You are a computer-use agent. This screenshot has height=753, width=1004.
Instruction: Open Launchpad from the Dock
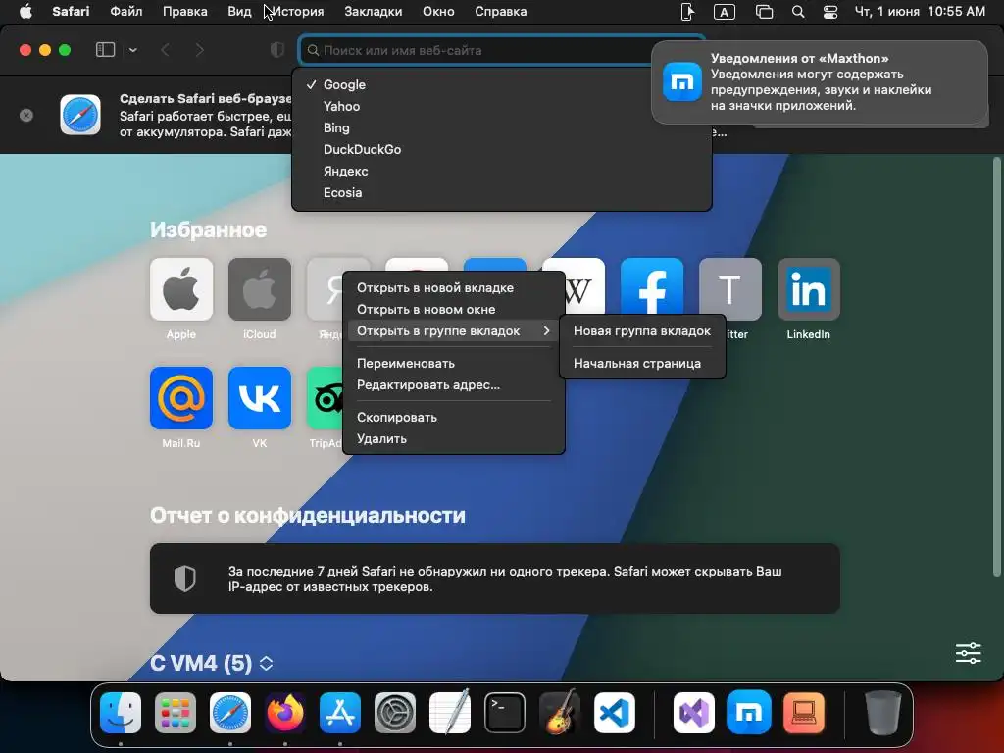(x=176, y=713)
